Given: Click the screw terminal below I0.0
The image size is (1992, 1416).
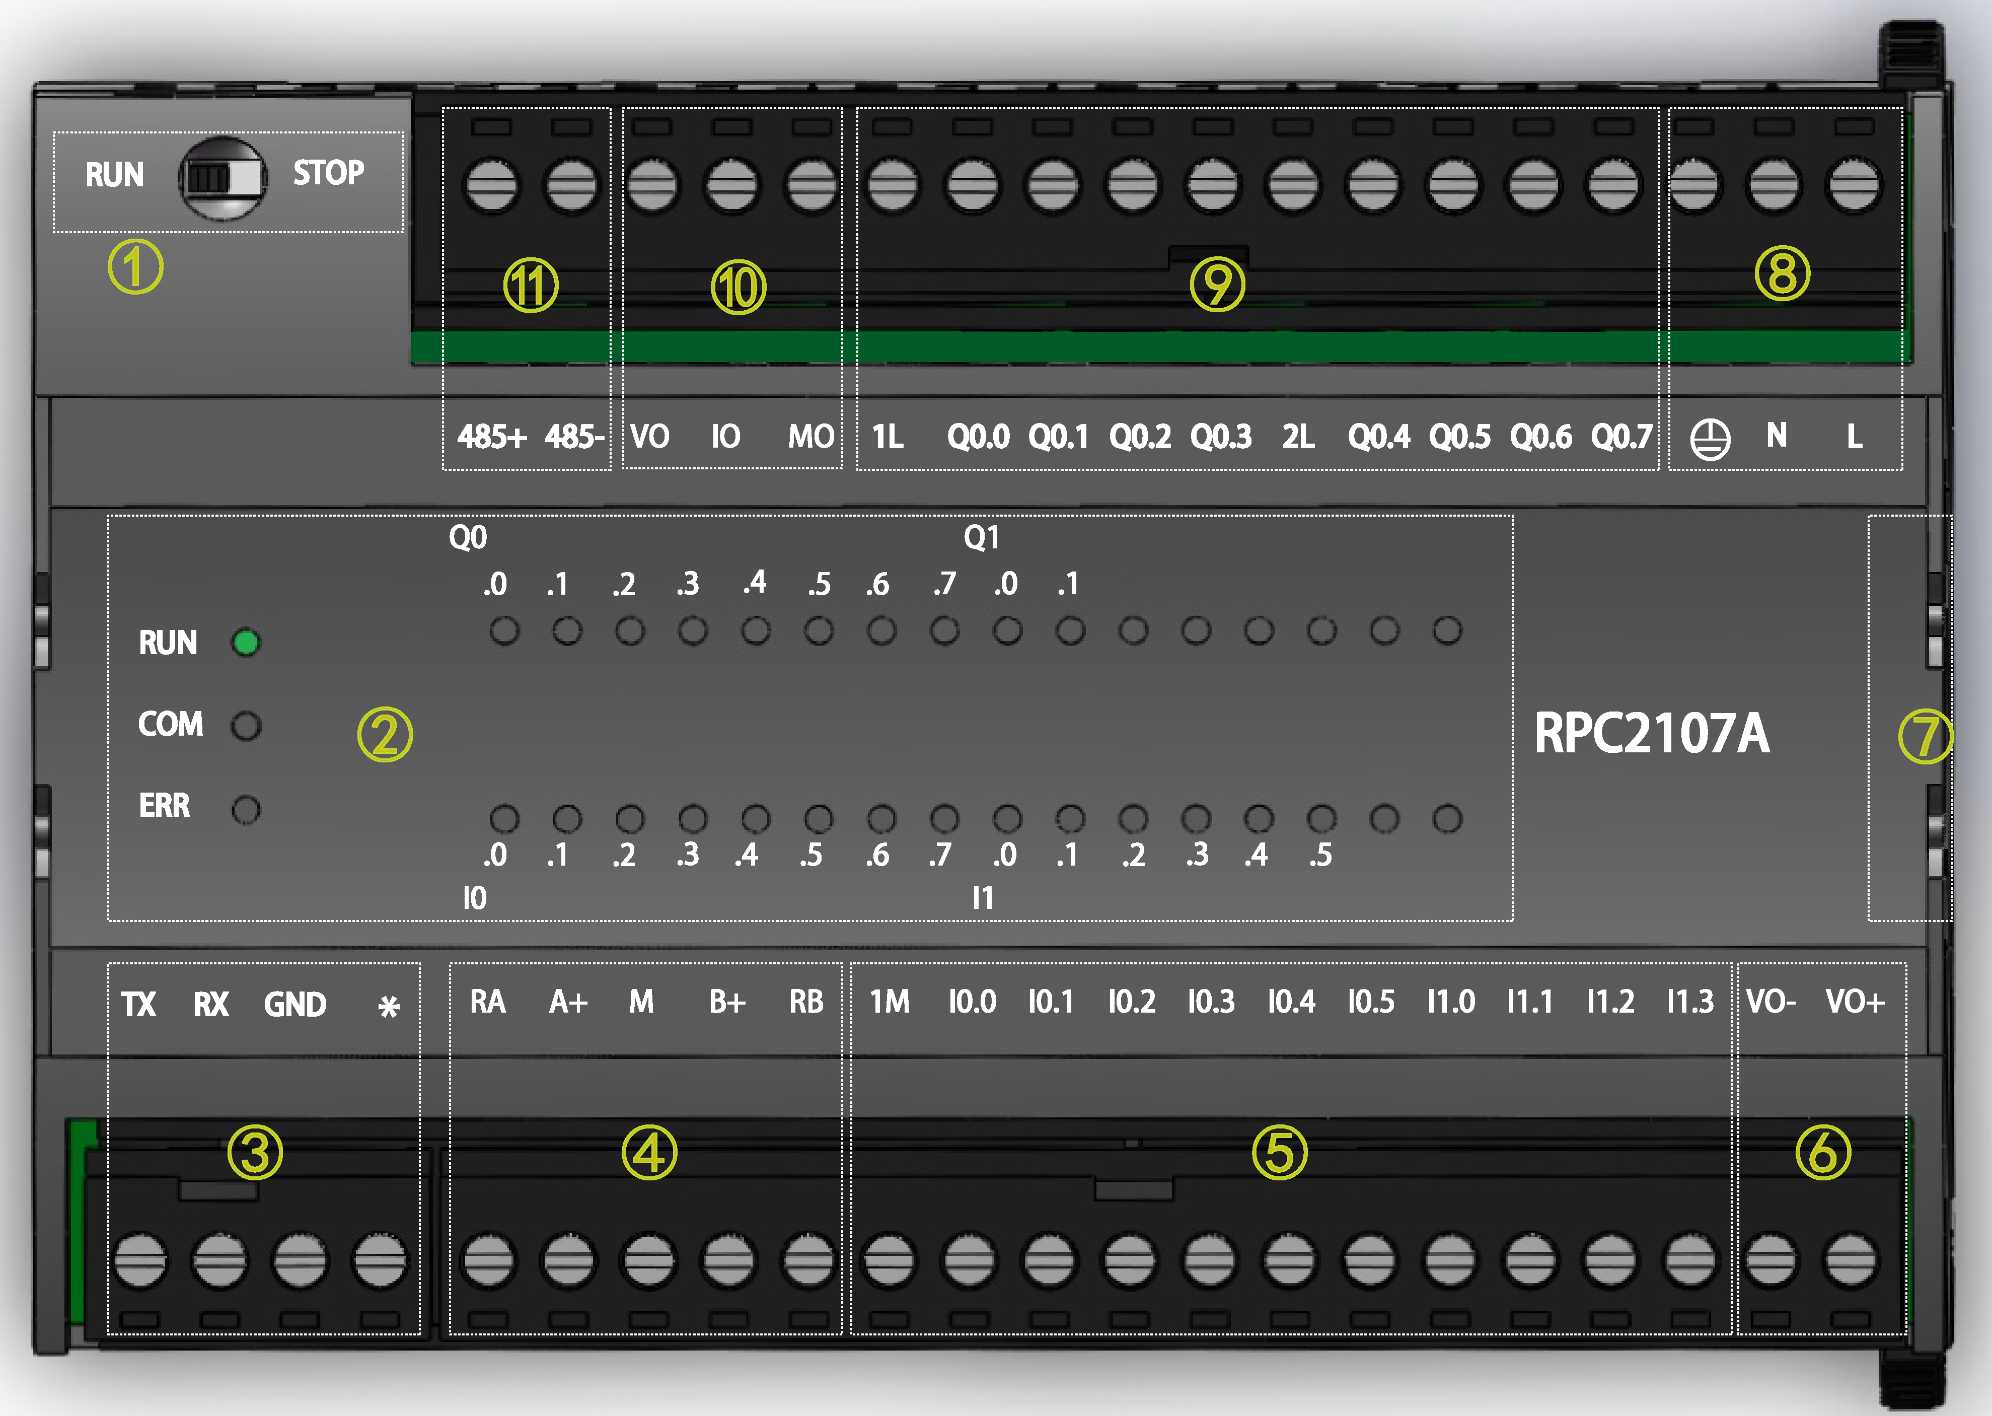Looking at the screenshot, I should tap(969, 1260).
